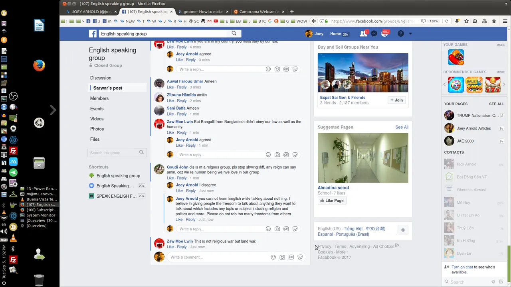This screenshot has width=511, height=287.
Task: Open Discussion in group sidebar
Action: click(101, 78)
